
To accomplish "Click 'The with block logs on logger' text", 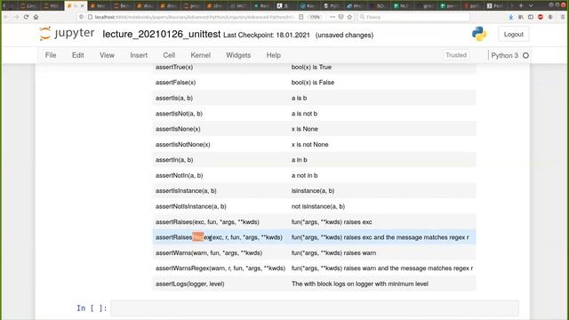I will coord(359,284).
